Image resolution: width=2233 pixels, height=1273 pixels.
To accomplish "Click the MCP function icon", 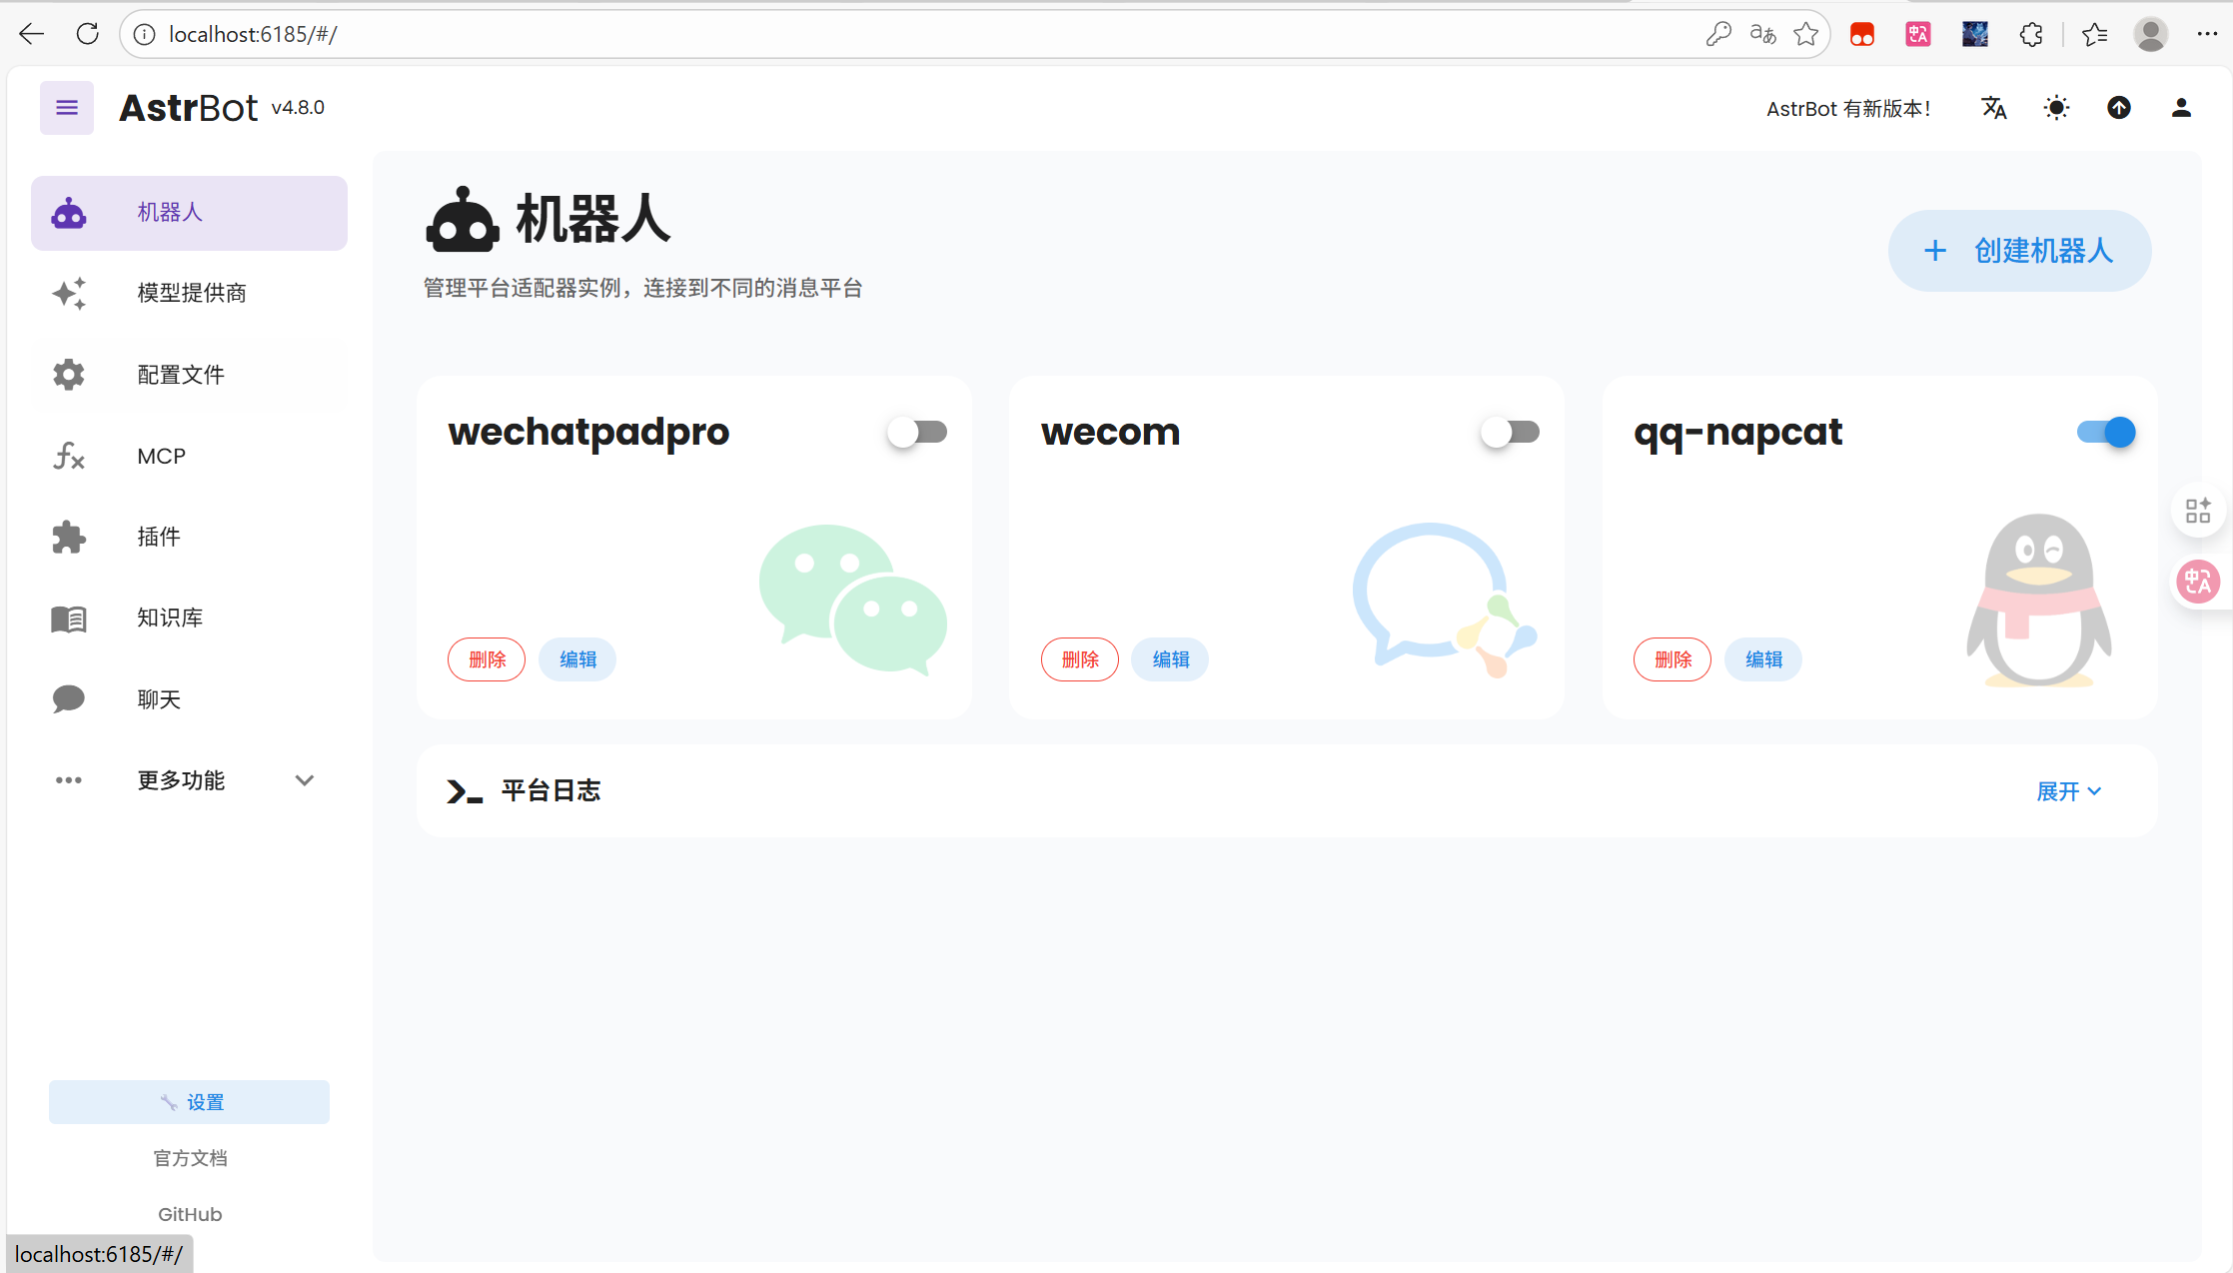I will point(69,456).
